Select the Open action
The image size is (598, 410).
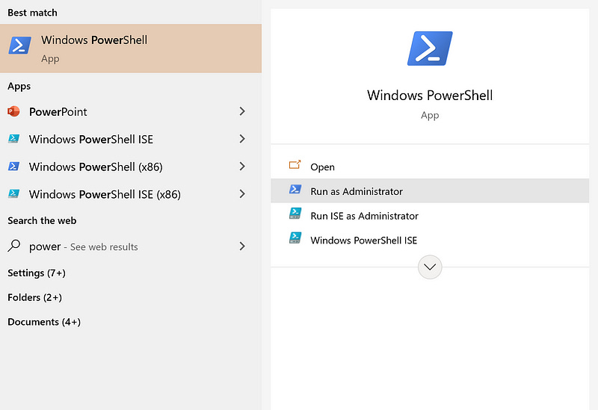(x=430, y=167)
